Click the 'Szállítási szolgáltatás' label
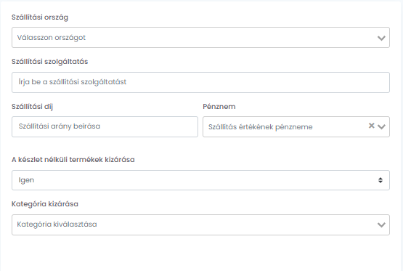 tap(49, 62)
